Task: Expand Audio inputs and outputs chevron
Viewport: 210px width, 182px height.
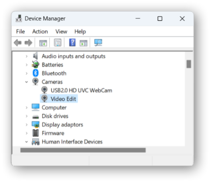Action: (x=27, y=56)
